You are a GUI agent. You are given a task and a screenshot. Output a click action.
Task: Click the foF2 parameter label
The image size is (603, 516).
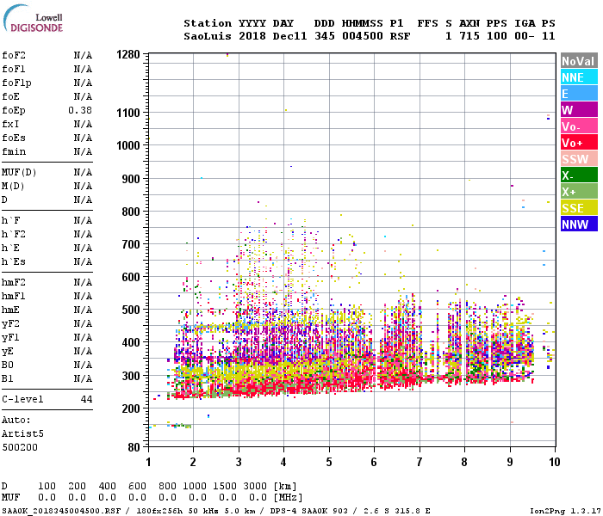click(x=14, y=55)
